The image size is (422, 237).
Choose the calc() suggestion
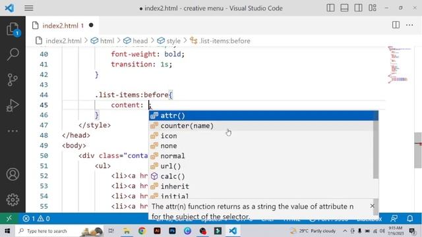click(x=262, y=176)
